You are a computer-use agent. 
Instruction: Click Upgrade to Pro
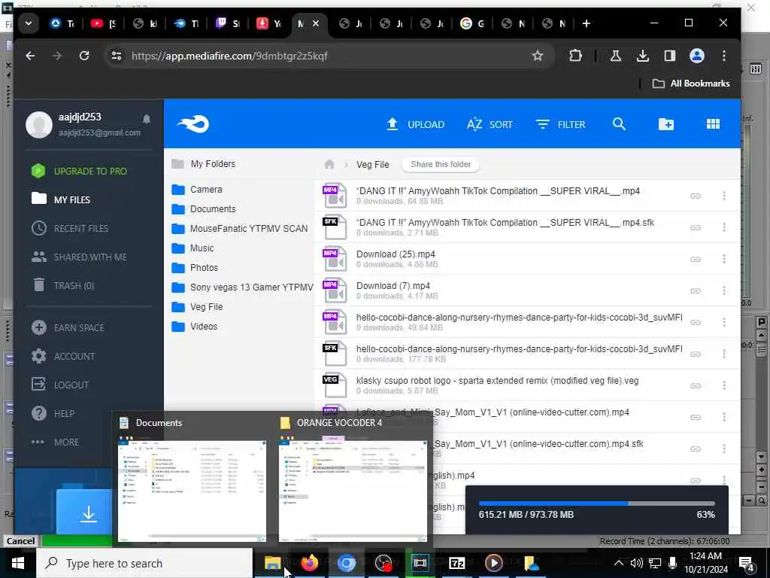(x=79, y=171)
